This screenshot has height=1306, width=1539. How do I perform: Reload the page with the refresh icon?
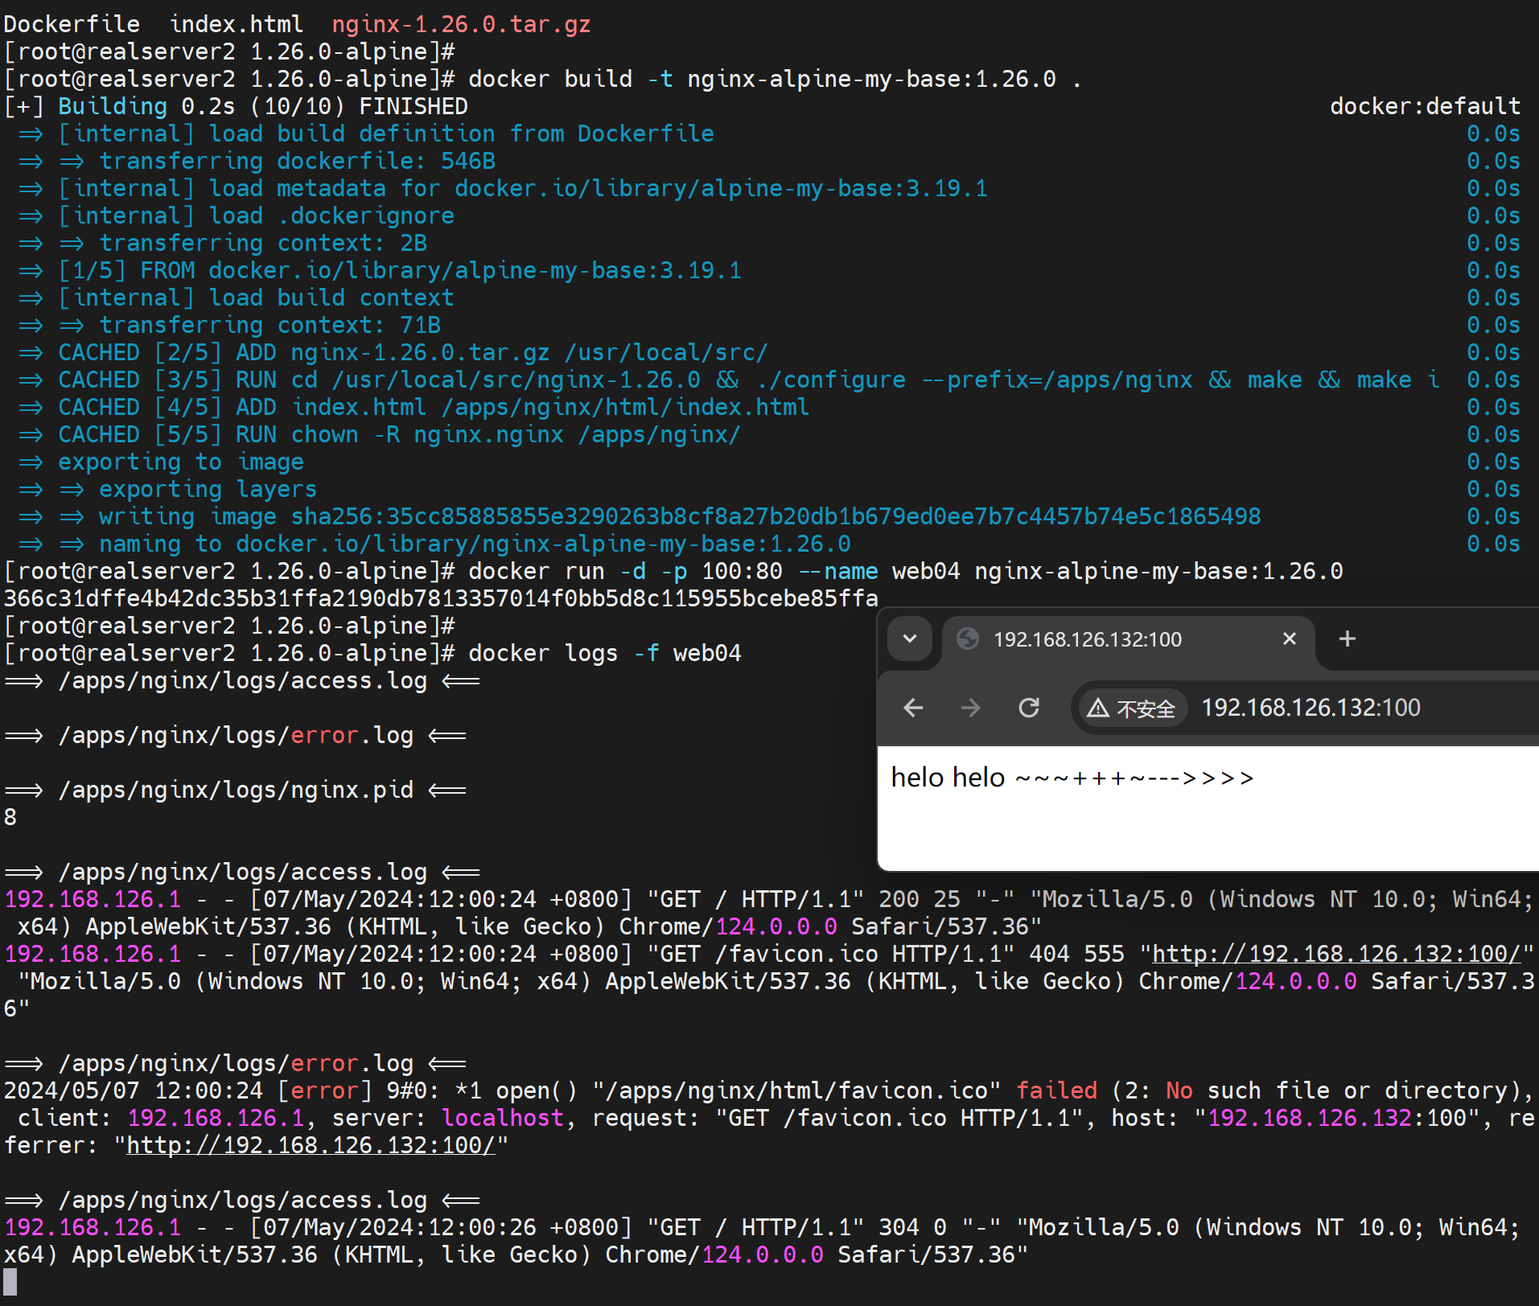point(1028,708)
